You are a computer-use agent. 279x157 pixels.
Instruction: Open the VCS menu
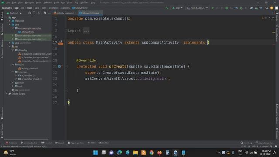[76, 3]
